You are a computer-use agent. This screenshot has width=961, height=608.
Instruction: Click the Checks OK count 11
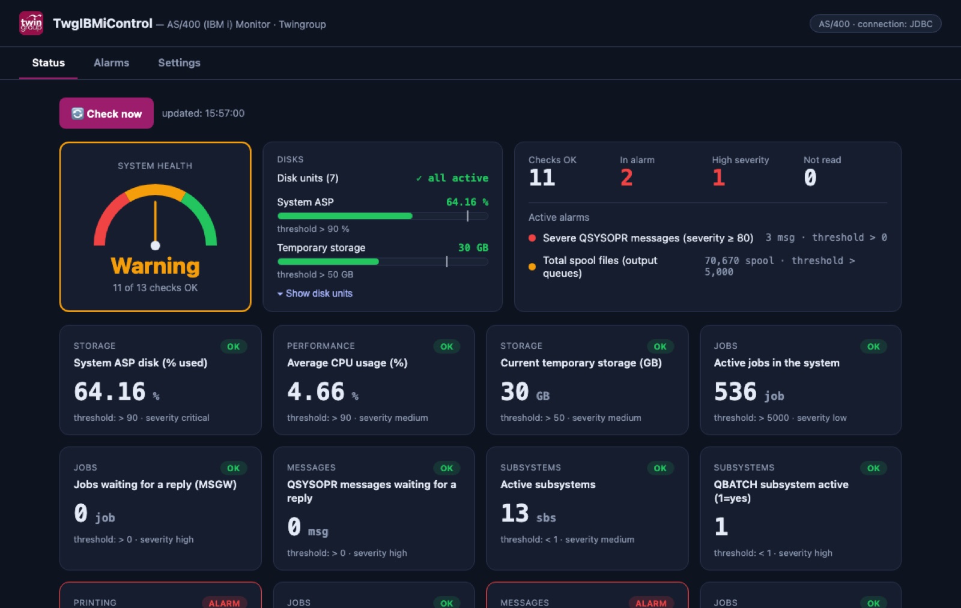542,178
